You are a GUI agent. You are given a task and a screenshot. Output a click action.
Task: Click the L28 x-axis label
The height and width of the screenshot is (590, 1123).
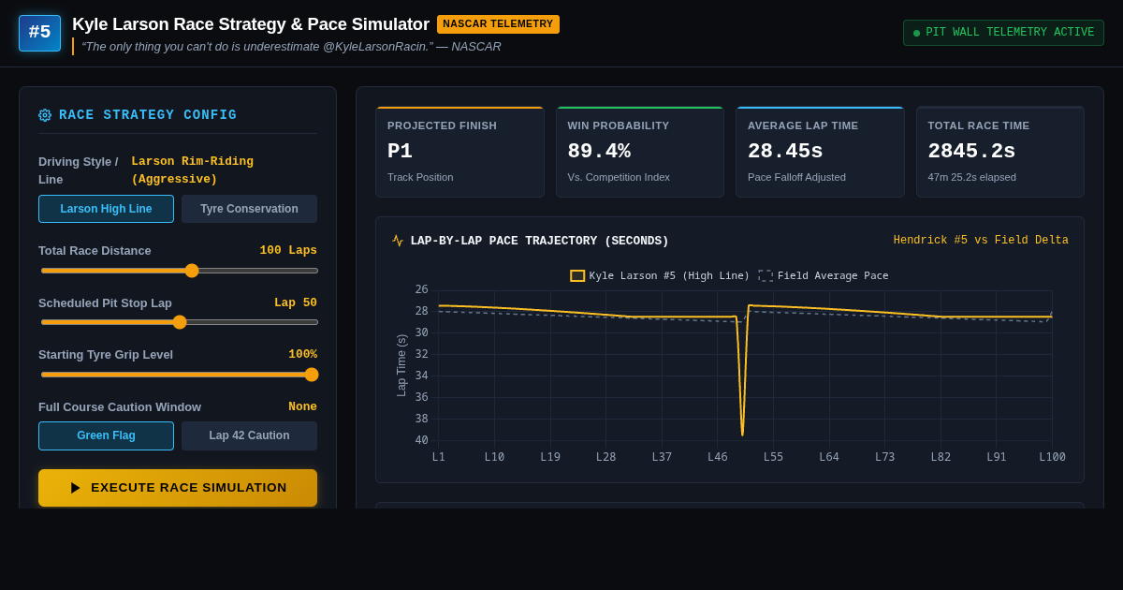click(605, 457)
